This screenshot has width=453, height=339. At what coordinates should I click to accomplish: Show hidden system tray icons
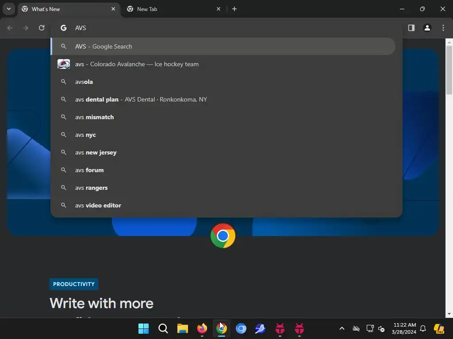[342, 328]
